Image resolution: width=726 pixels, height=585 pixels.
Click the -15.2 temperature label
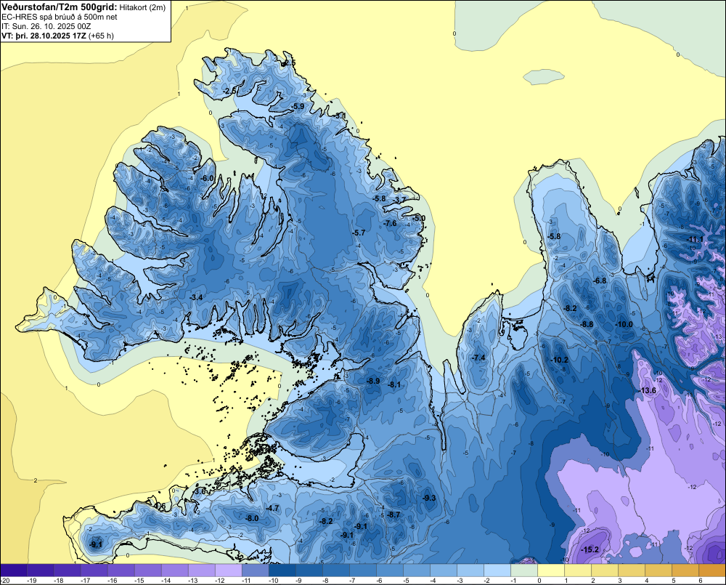click(590, 550)
